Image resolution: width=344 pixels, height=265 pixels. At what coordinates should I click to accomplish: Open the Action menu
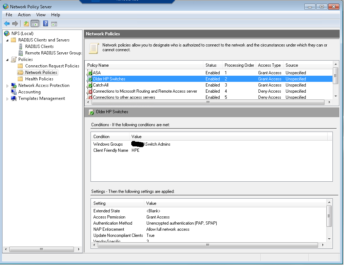(24, 15)
